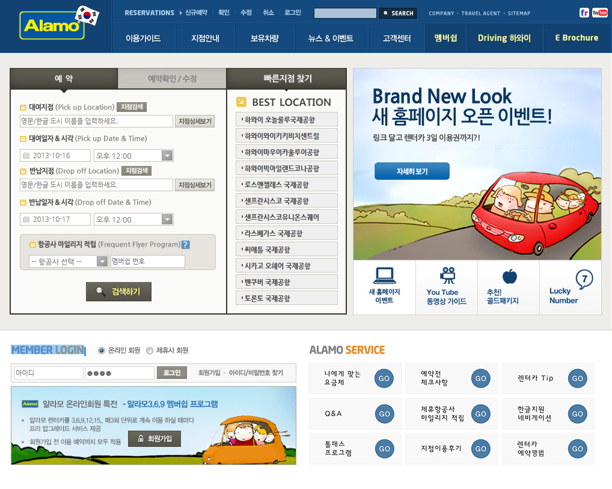Screen dimensions: 612x489
Task: Click GO icon for 렌터카 Tip
Action: pos(578,378)
